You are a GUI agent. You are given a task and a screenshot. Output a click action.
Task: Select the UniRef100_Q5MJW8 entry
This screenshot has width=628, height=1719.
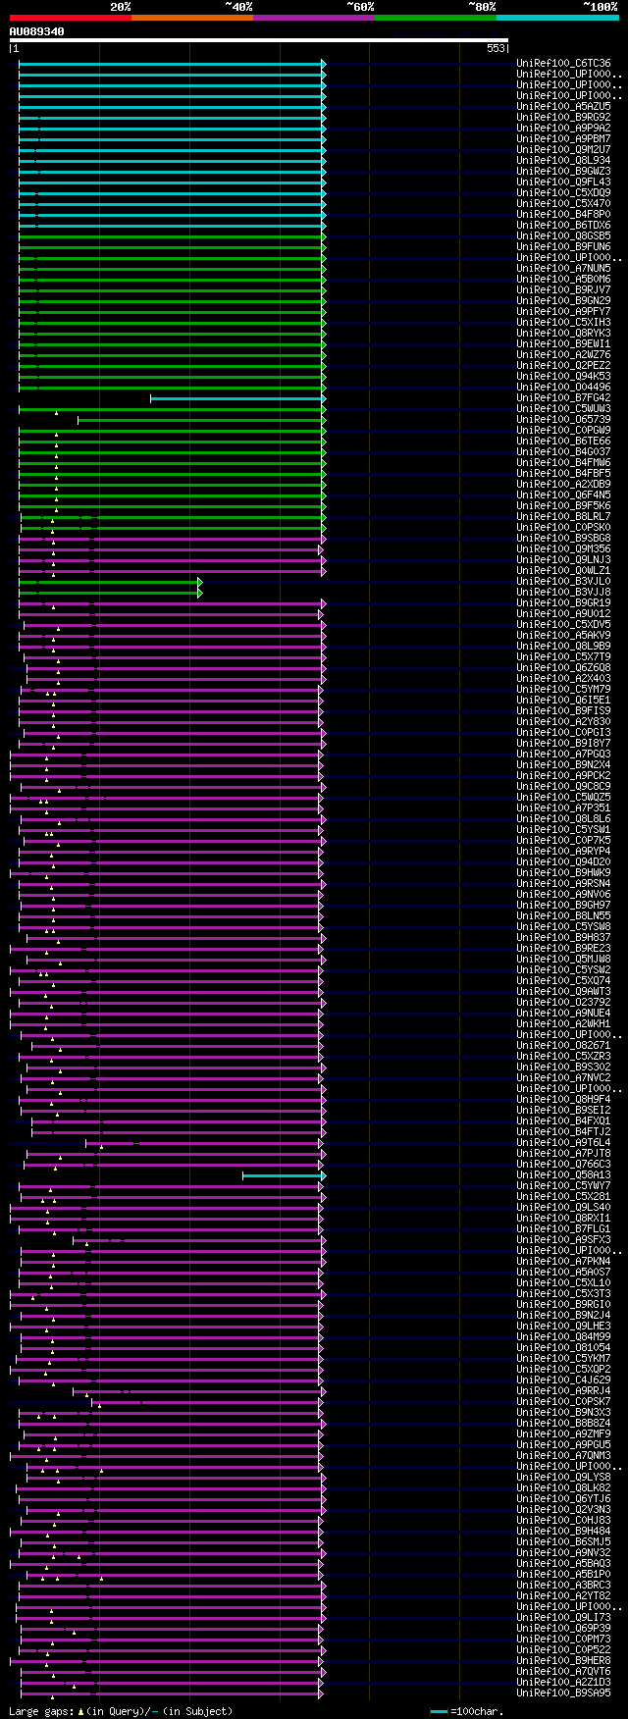click(x=563, y=960)
